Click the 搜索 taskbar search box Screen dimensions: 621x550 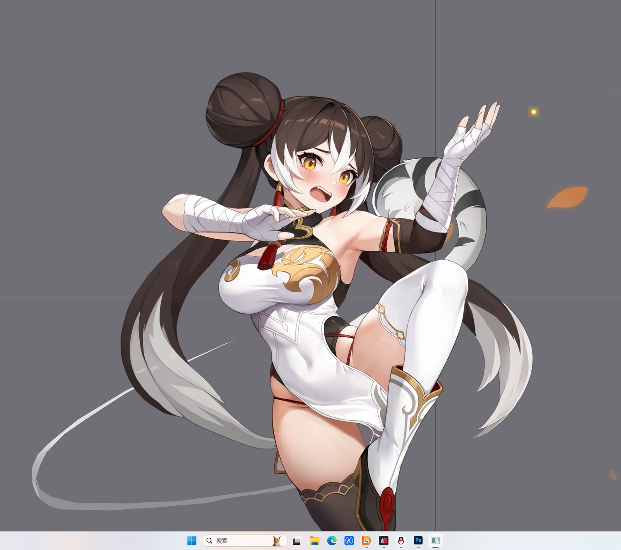(x=245, y=541)
